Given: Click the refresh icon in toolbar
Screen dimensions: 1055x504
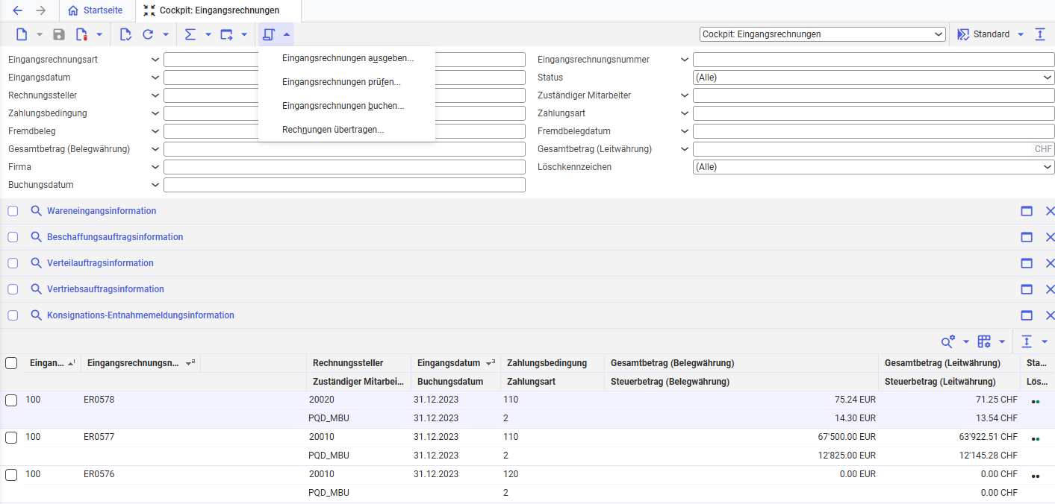Looking at the screenshot, I should tap(148, 34).
